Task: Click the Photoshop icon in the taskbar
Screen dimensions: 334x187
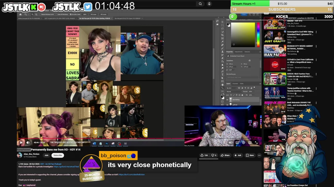Action: 107,144
